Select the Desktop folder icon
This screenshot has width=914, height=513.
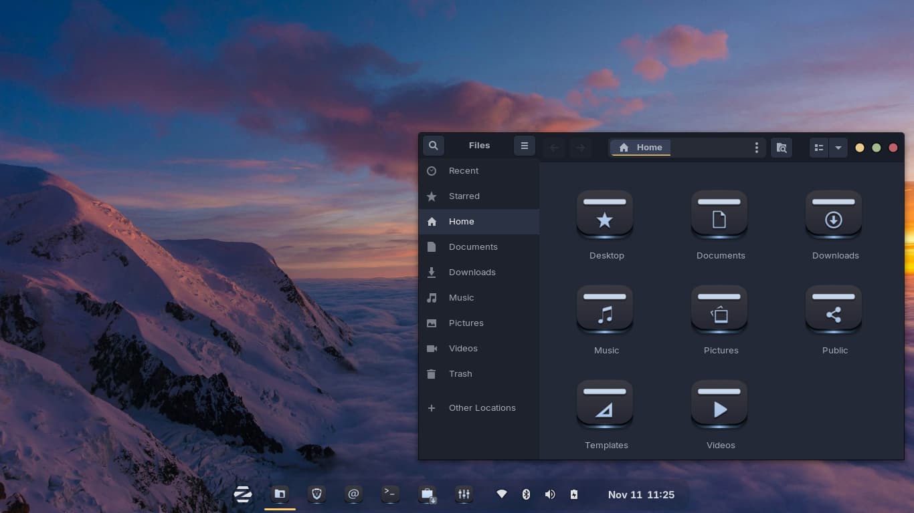[x=605, y=215]
